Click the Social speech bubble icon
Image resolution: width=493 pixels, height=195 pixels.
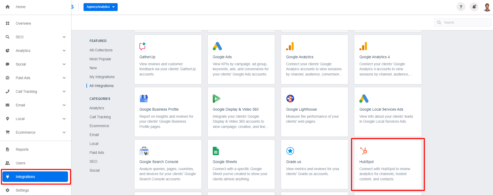click(8, 64)
